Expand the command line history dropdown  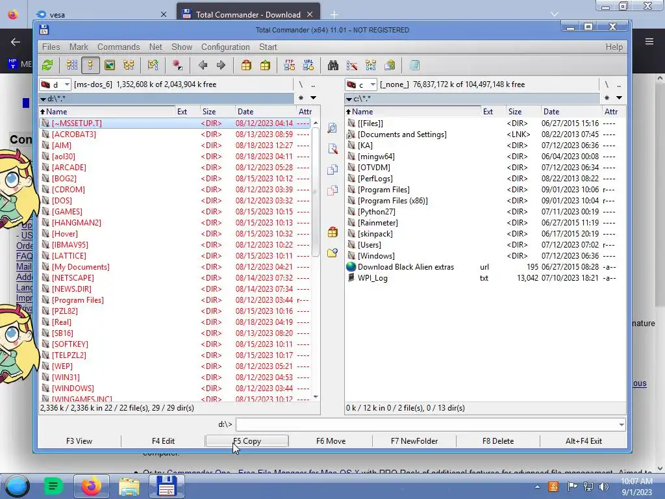point(621,424)
